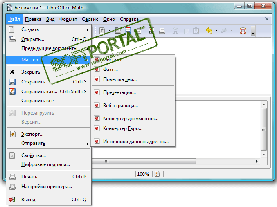Select the highlighted Мастер entry
The height and width of the screenshot is (207, 277).
click(49, 60)
